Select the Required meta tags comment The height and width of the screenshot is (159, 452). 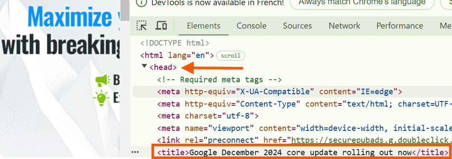(219, 79)
